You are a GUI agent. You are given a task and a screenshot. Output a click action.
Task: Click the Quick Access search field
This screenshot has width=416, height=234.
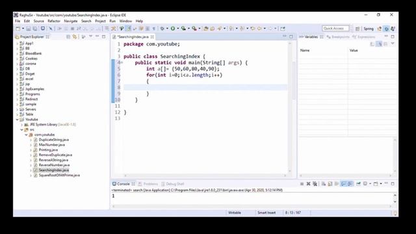click(x=335, y=29)
